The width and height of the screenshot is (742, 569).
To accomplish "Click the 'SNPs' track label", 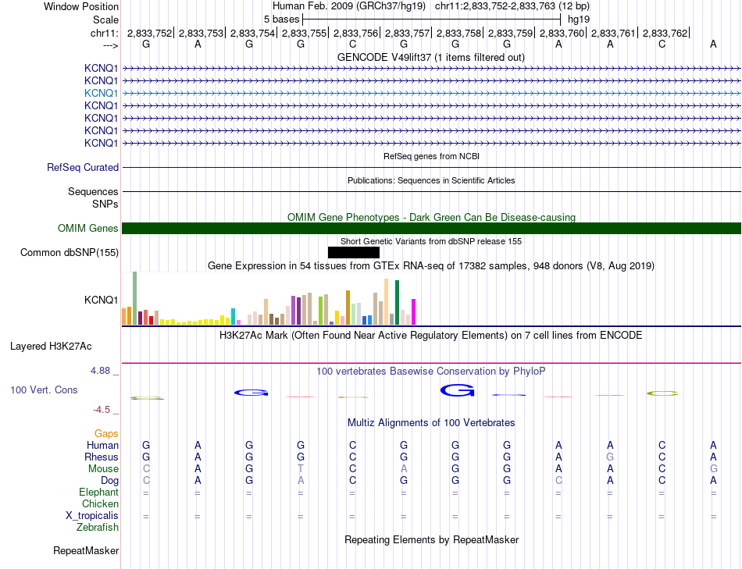I will coord(105,204).
